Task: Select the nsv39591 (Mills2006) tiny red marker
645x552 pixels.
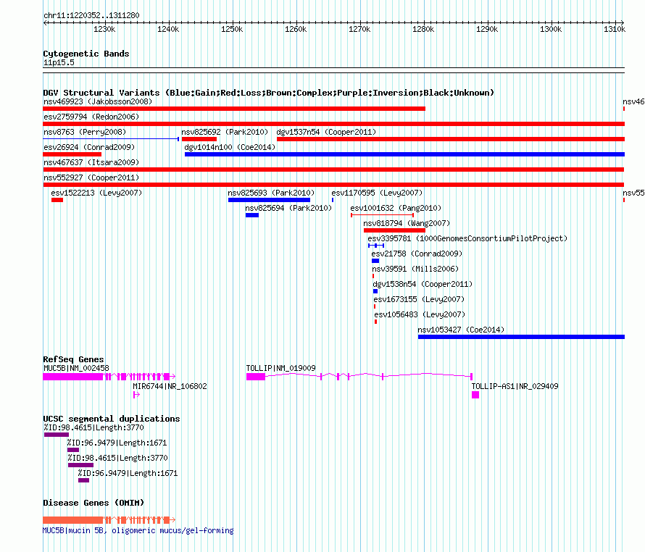Action: coord(373,276)
